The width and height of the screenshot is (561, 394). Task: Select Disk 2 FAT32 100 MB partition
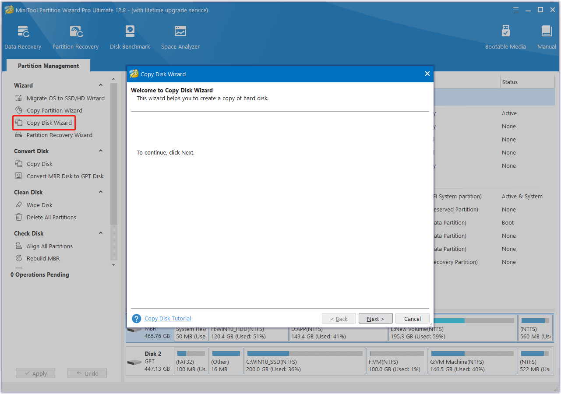pos(191,361)
